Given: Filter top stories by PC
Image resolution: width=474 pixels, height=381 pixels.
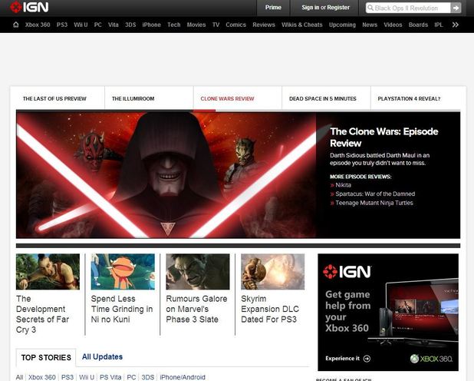Looking at the screenshot, I should 131,377.
